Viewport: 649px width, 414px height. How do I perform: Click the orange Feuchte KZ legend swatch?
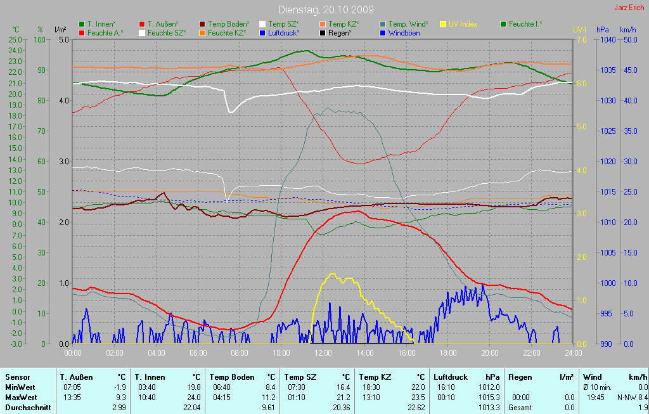pos(202,32)
